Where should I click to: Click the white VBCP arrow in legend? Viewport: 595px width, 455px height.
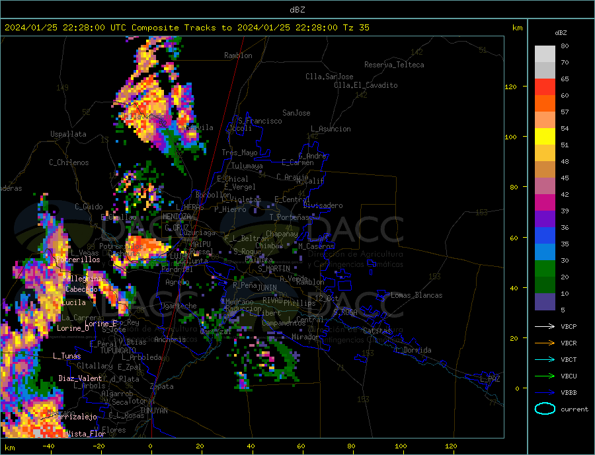[545, 326]
